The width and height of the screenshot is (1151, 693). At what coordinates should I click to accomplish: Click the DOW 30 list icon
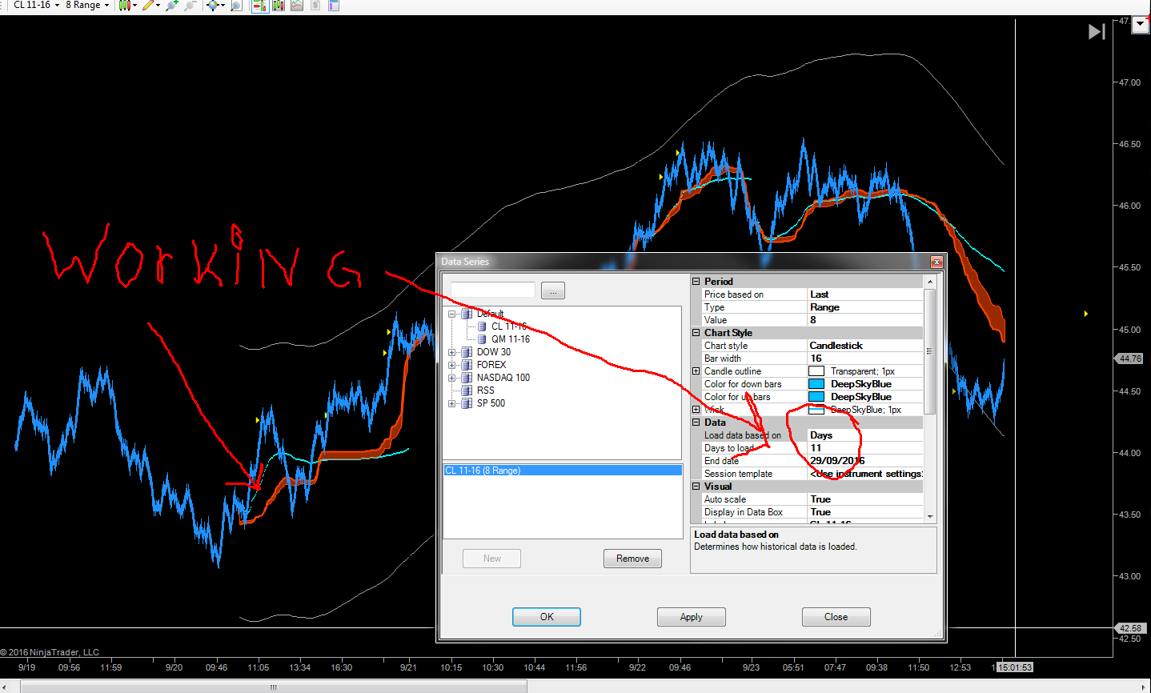point(467,352)
